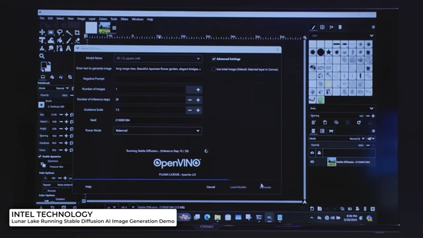Hide the Stable Diffusion layer eye icon
Viewport: 423px width, 238px height.
[x=313, y=162]
